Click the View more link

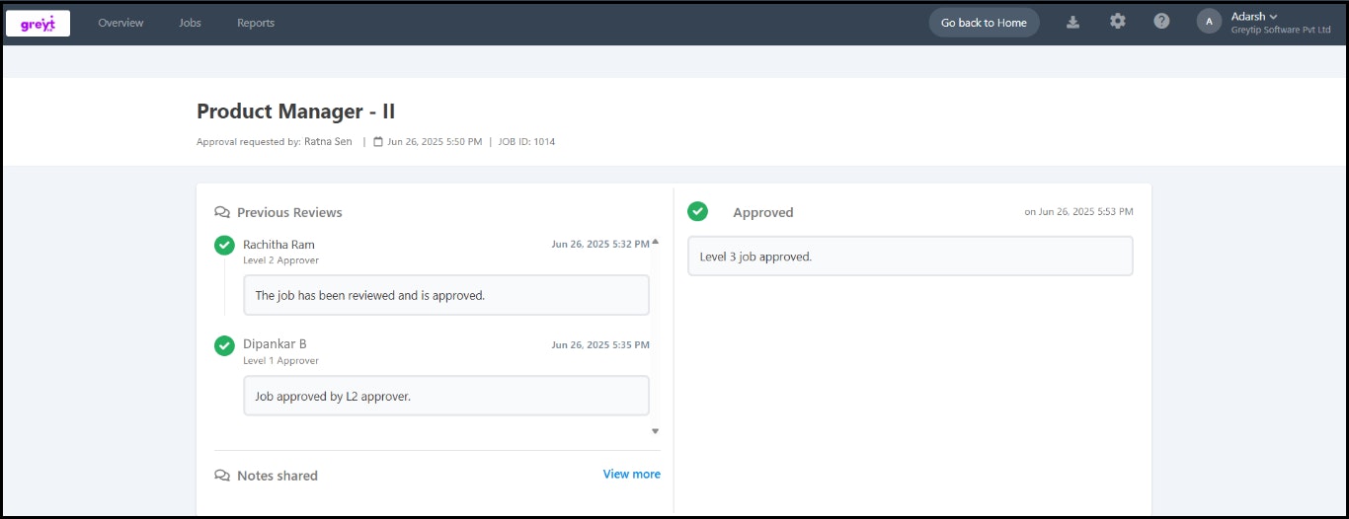pos(632,475)
